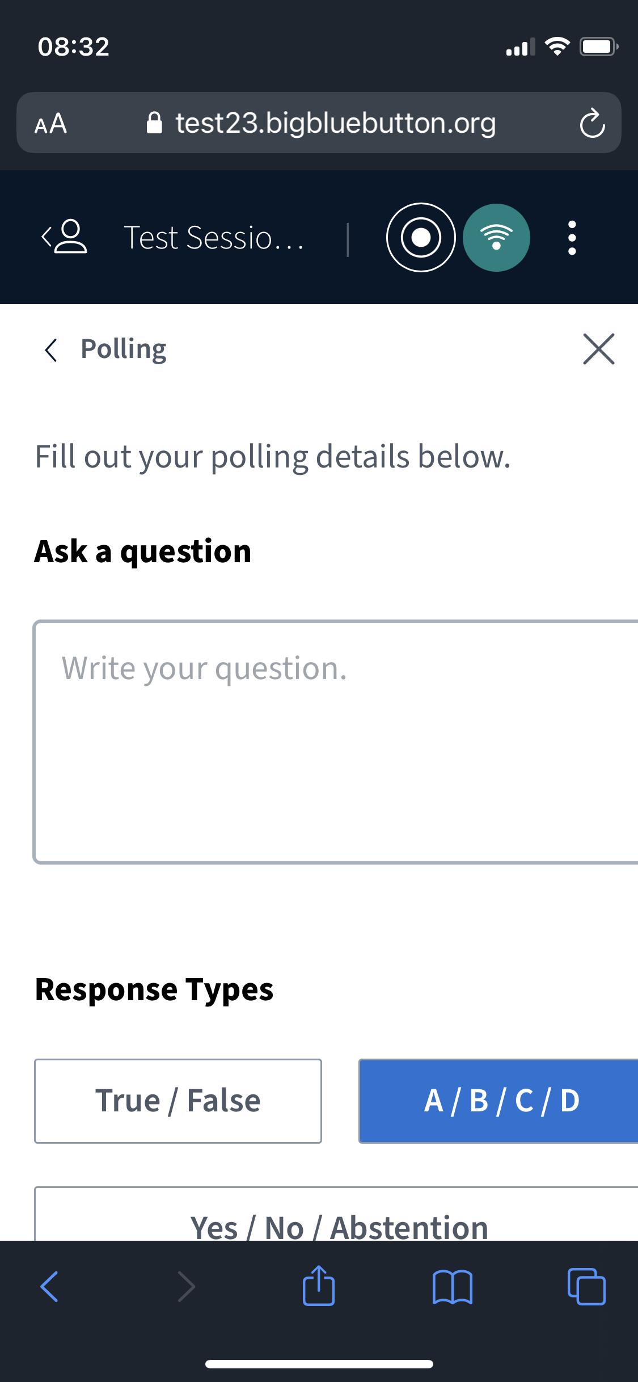The image size is (638, 1382).
Task: Select the True / False response type
Action: tap(178, 1099)
